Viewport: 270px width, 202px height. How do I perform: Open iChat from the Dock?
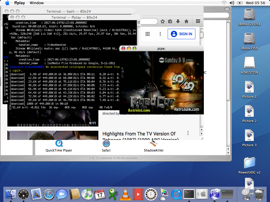point(62,194)
